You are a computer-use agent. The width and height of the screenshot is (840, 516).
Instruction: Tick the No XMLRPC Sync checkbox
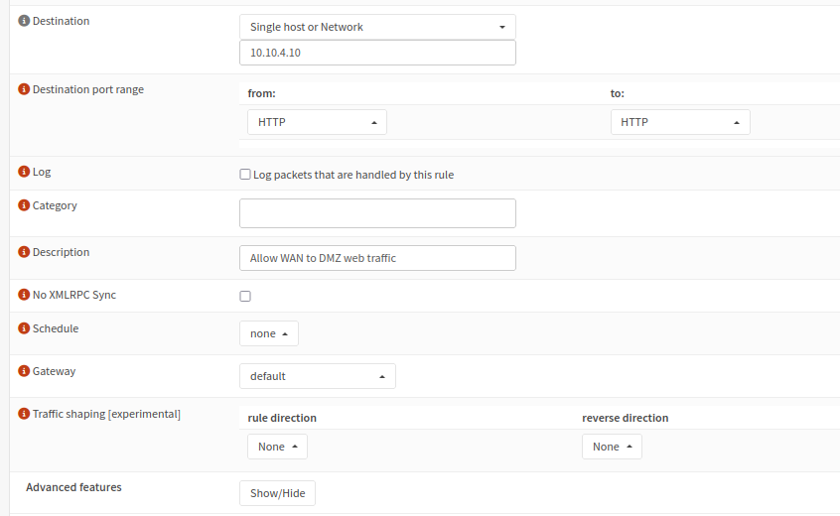coord(245,296)
